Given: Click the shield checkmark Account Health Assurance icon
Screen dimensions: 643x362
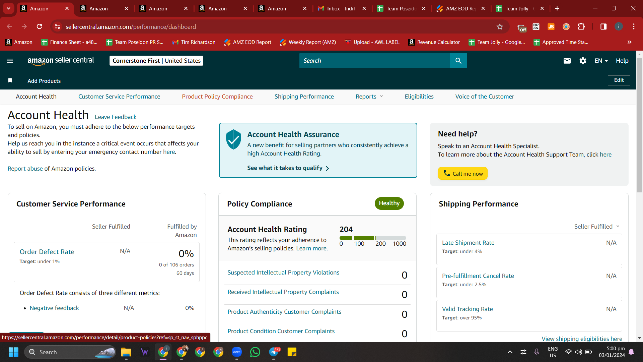Looking at the screenshot, I should click(233, 139).
